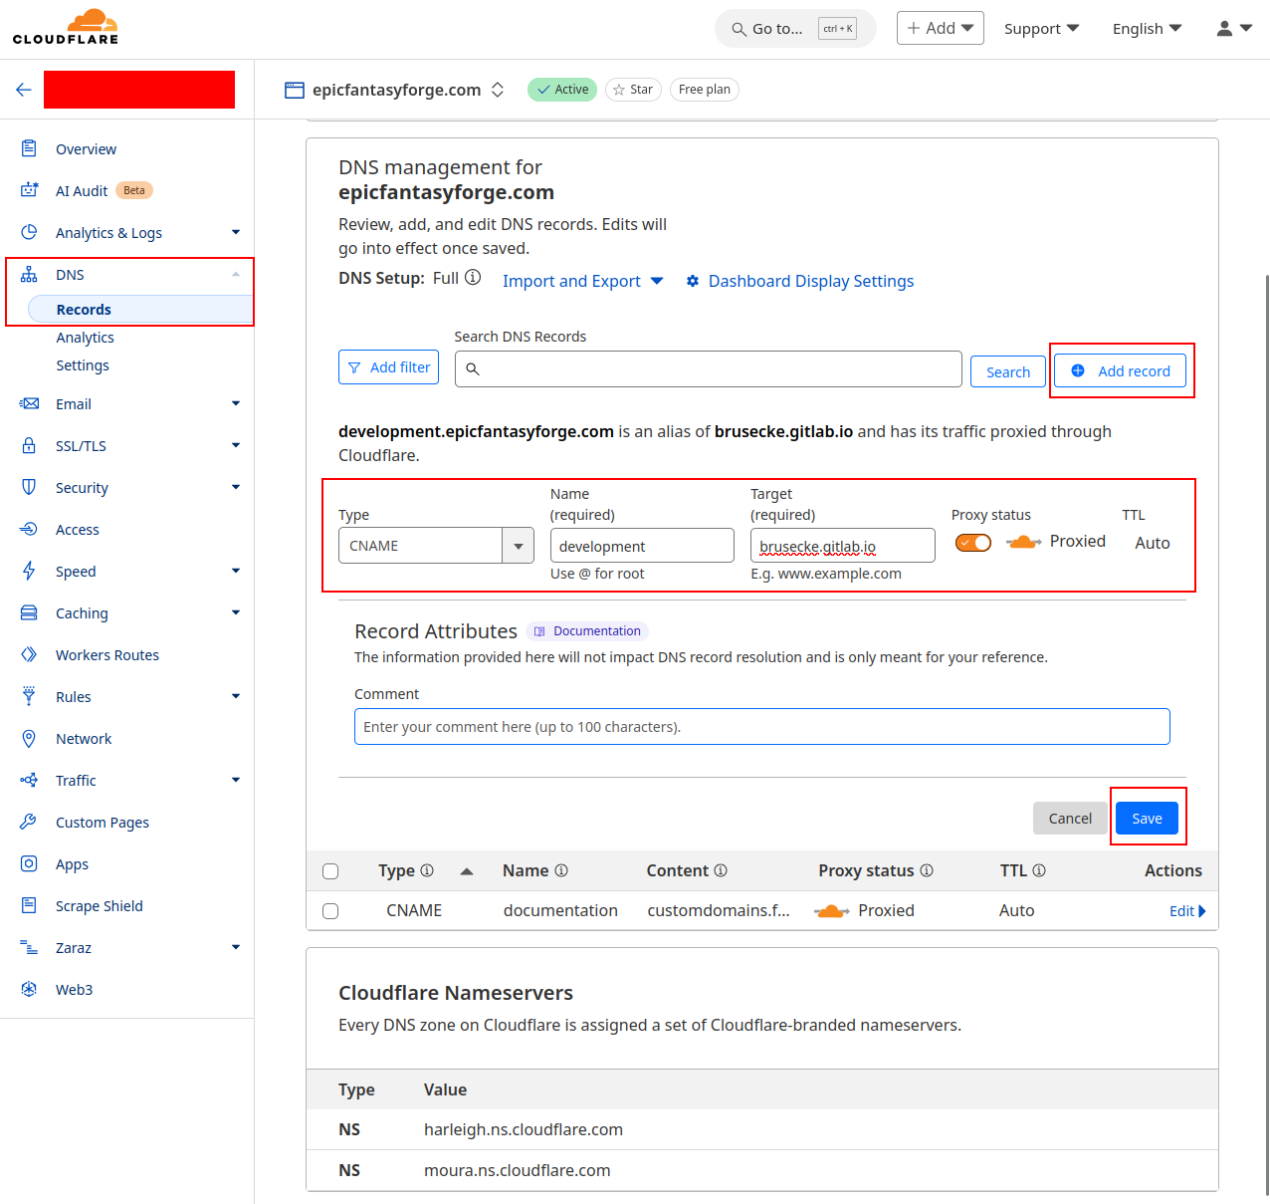Click the Search DNS Records input field

(709, 368)
